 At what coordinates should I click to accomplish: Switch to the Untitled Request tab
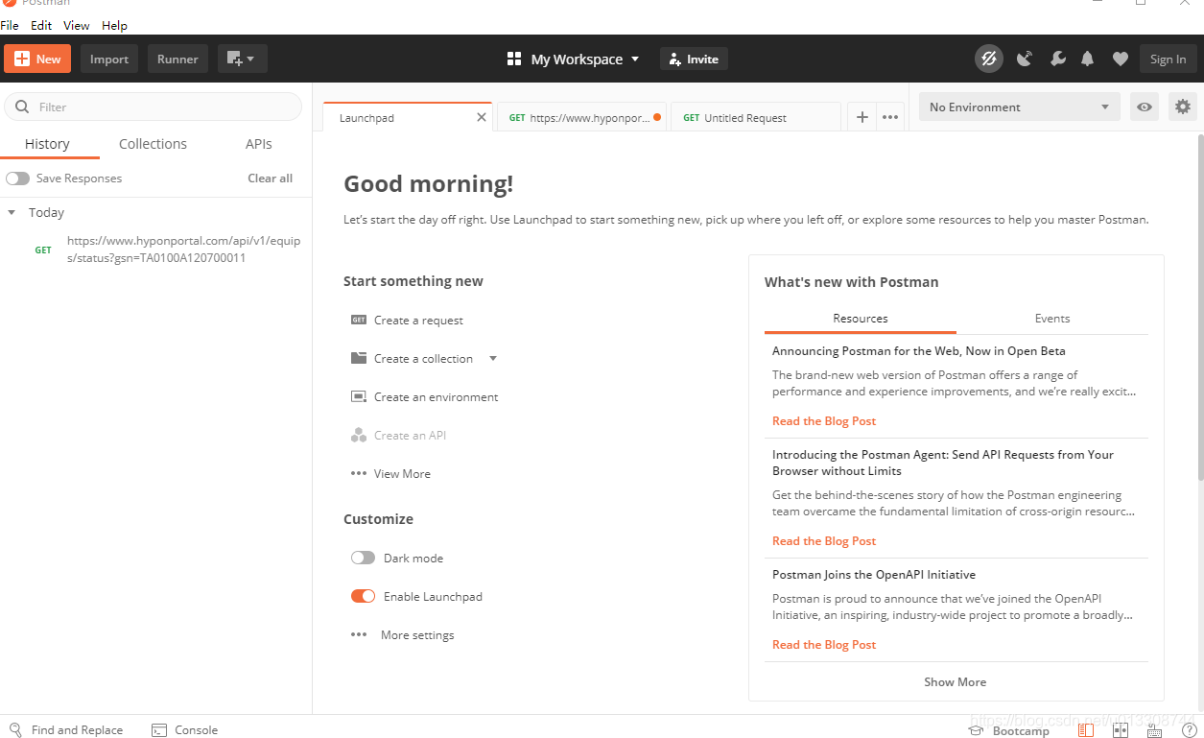click(755, 117)
